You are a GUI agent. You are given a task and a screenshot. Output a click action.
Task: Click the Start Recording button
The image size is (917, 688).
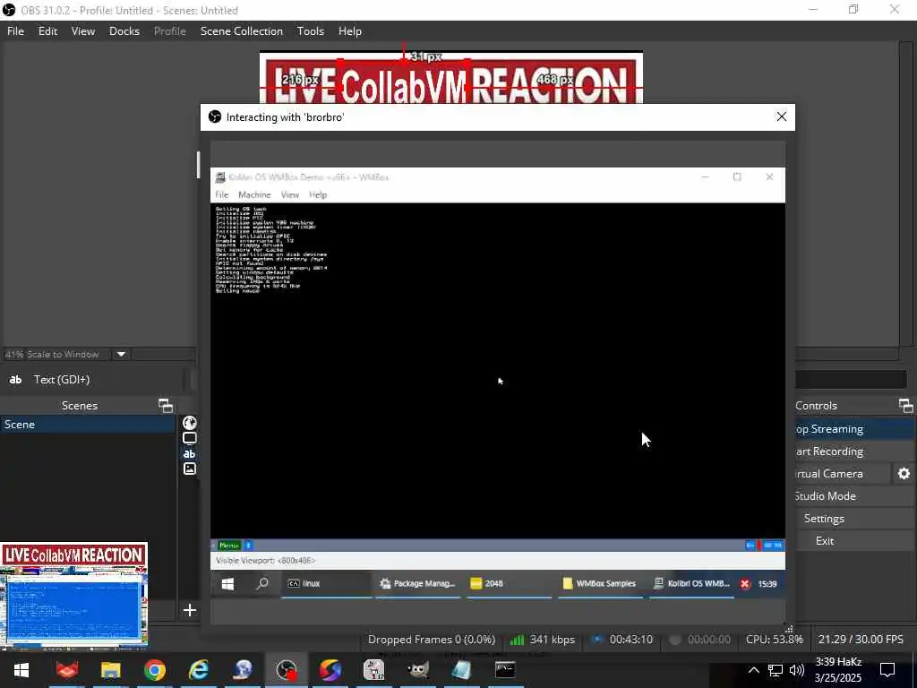coord(853,451)
